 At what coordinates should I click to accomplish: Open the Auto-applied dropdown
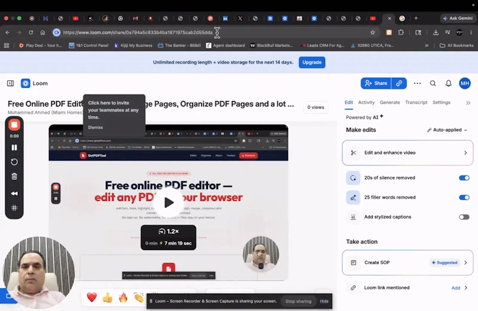click(447, 130)
